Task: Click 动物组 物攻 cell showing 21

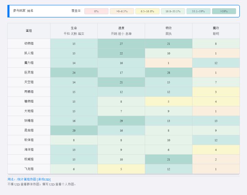Action: pos(168,43)
